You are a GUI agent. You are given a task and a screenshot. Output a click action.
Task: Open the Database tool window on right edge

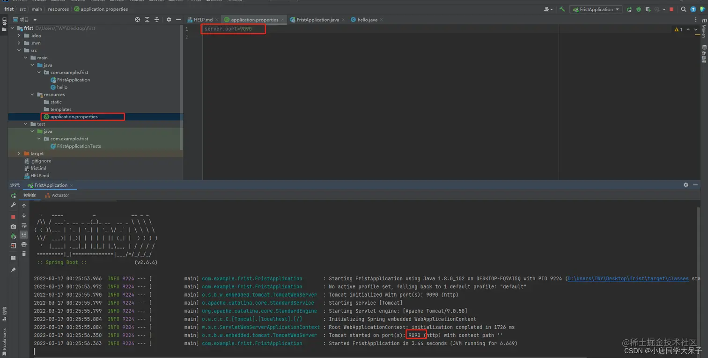click(x=704, y=54)
